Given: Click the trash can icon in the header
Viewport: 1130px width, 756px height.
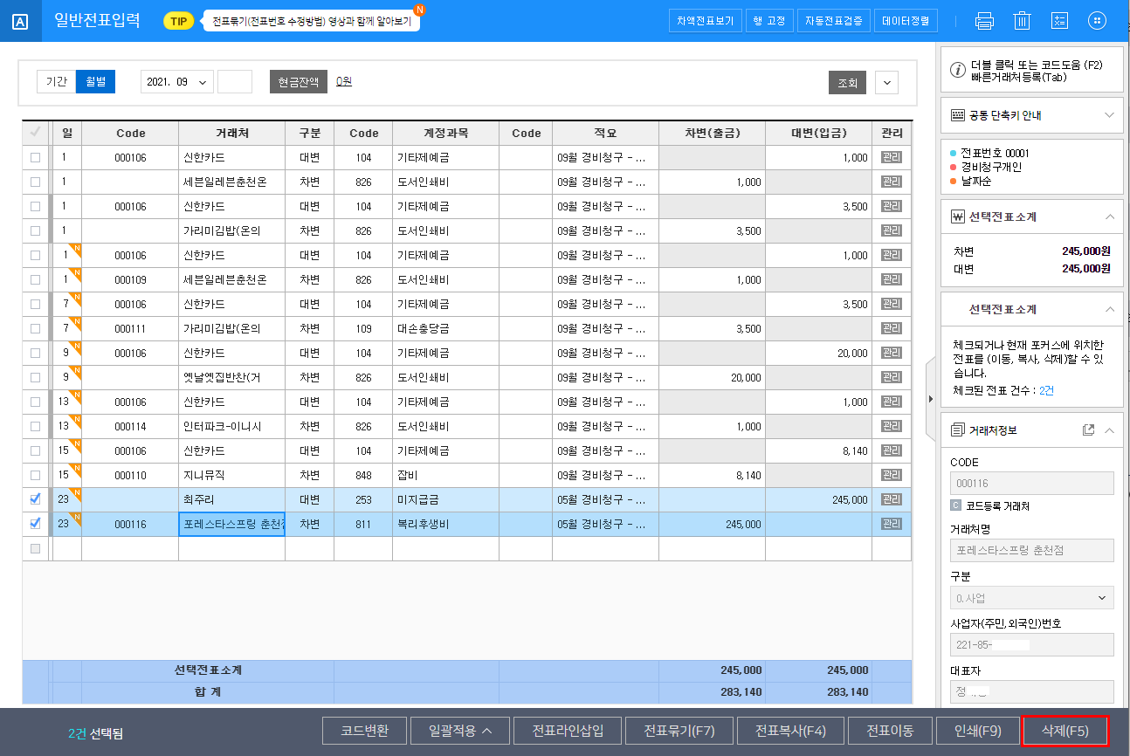Looking at the screenshot, I should [x=1022, y=21].
